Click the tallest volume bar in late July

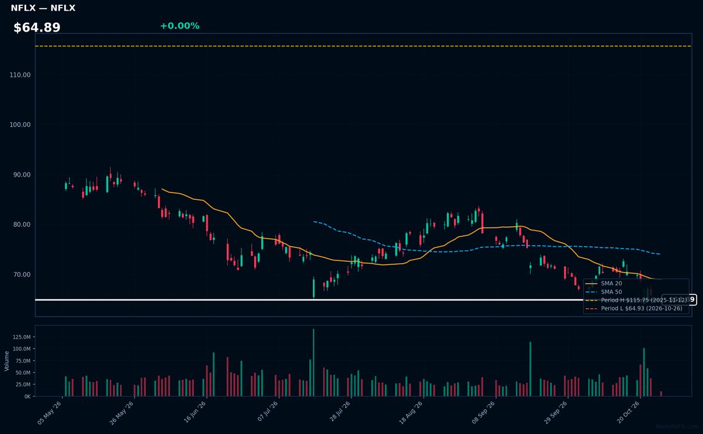point(313,363)
